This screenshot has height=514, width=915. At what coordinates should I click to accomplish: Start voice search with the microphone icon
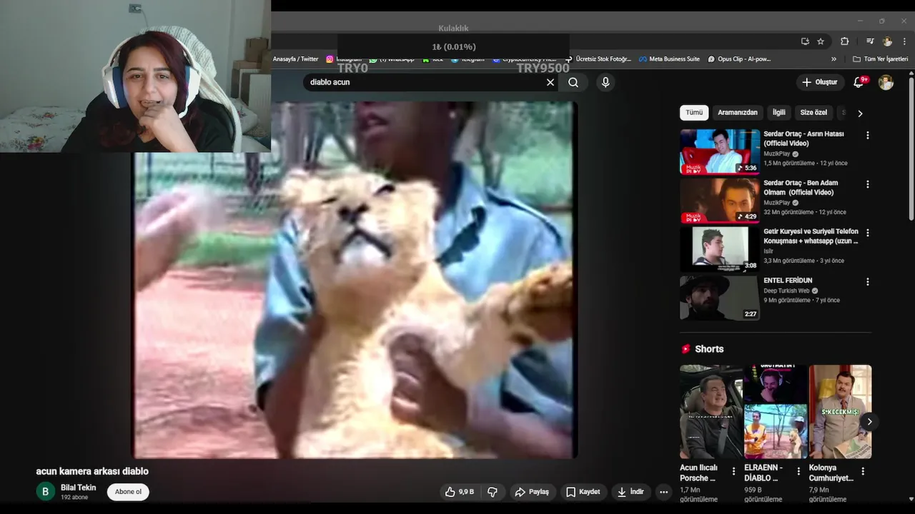coord(605,82)
